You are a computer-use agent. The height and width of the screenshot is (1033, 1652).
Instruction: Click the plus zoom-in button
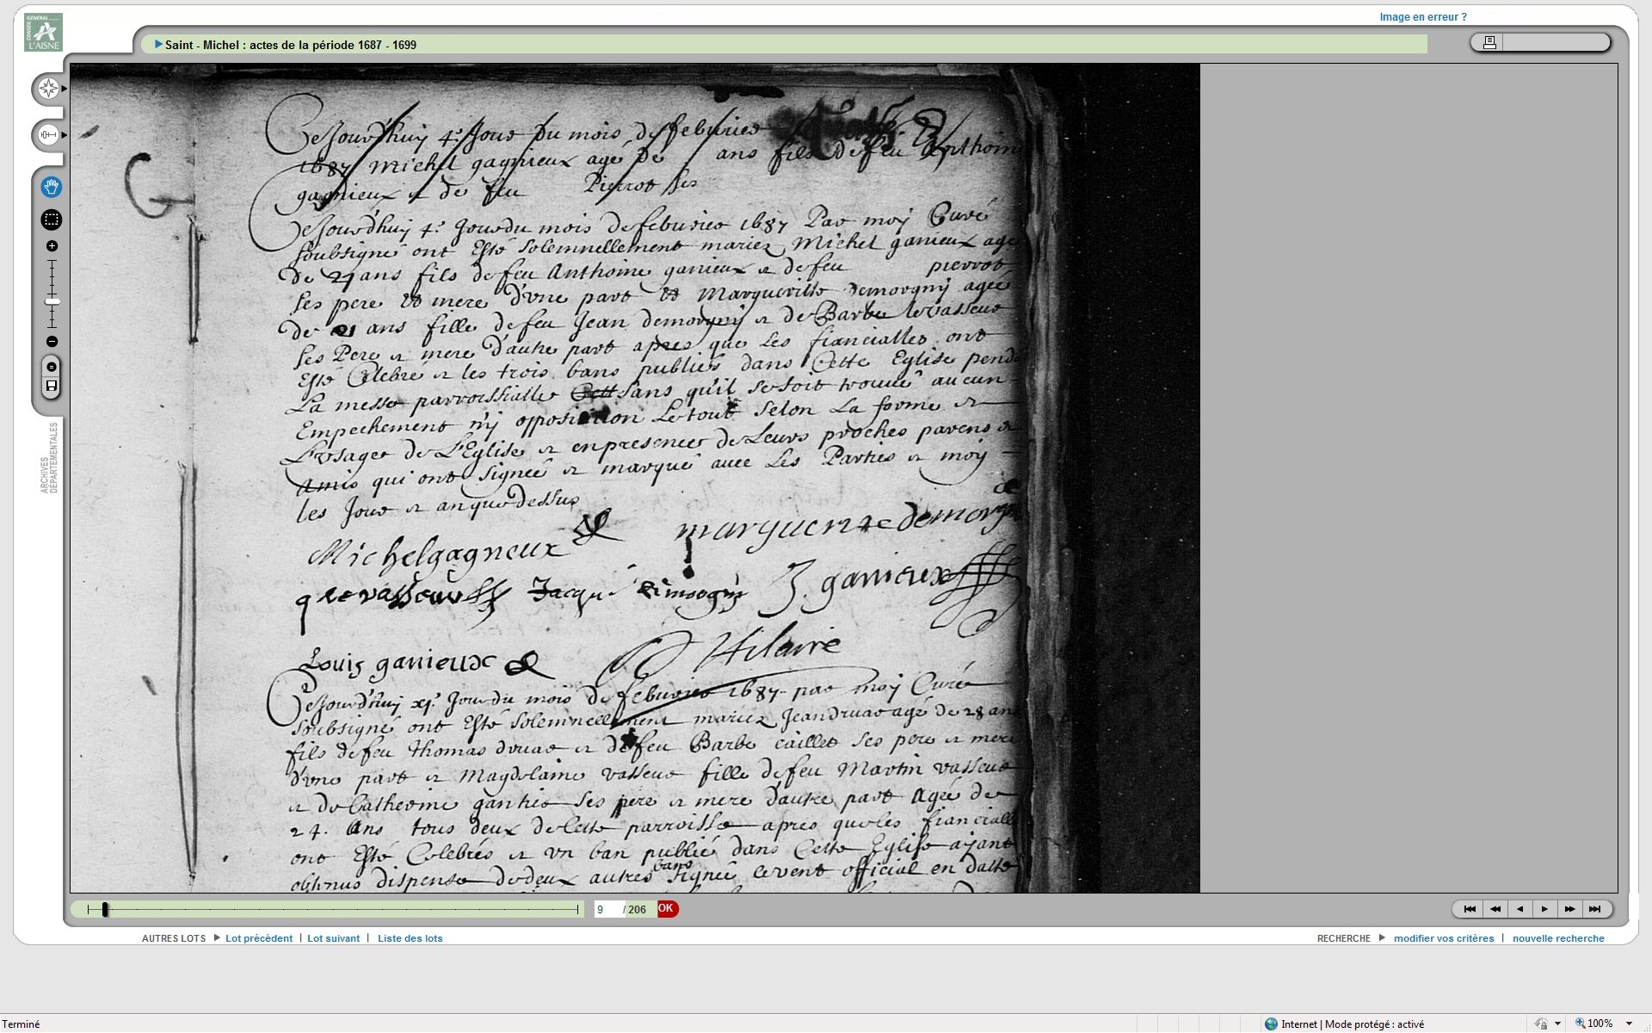click(x=52, y=246)
